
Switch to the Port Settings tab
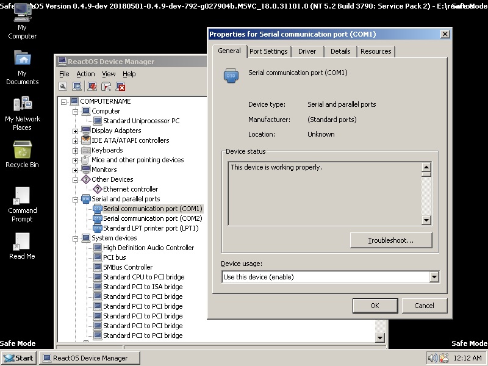[x=268, y=51]
